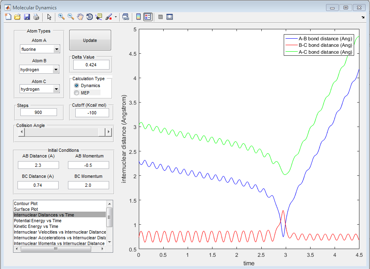
Task: Select the Zoom In magnifier tool
Action: click(x=61, y=17)
